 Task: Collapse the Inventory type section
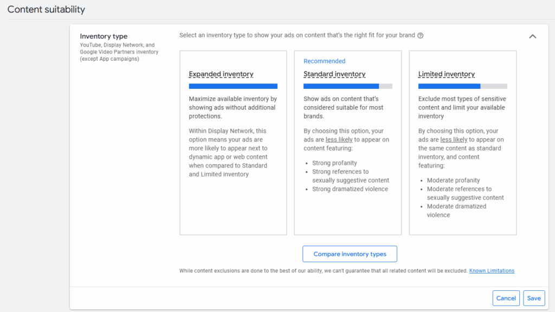click(532, 36)
